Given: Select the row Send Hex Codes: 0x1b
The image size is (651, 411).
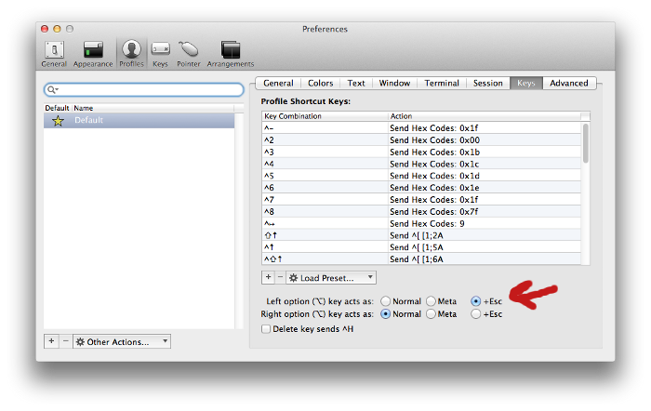Looking at the screenshot, I should [421, 152].
